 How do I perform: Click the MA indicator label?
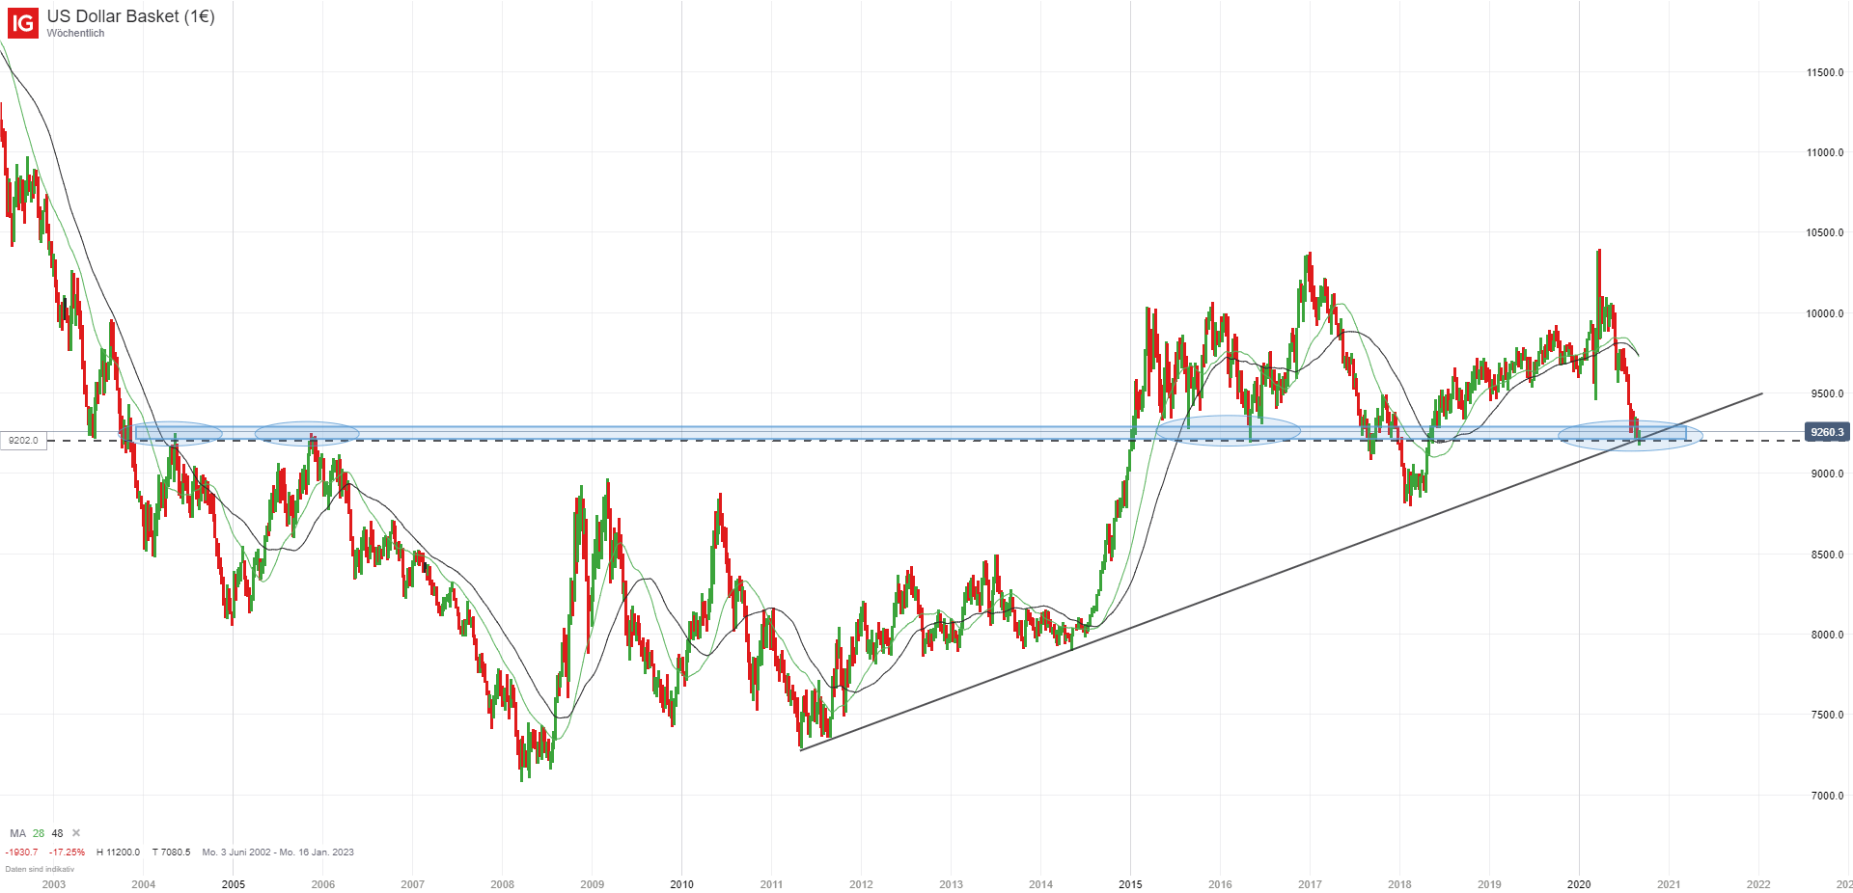pyautogui.click(x=17, y=833)
